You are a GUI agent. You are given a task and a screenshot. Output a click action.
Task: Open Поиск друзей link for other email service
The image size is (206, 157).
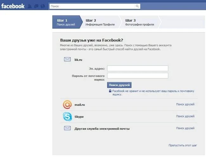185,128
